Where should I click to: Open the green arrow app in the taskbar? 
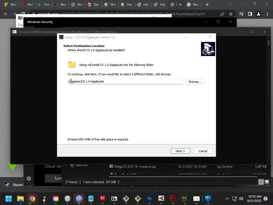click(x=196, y=198)
